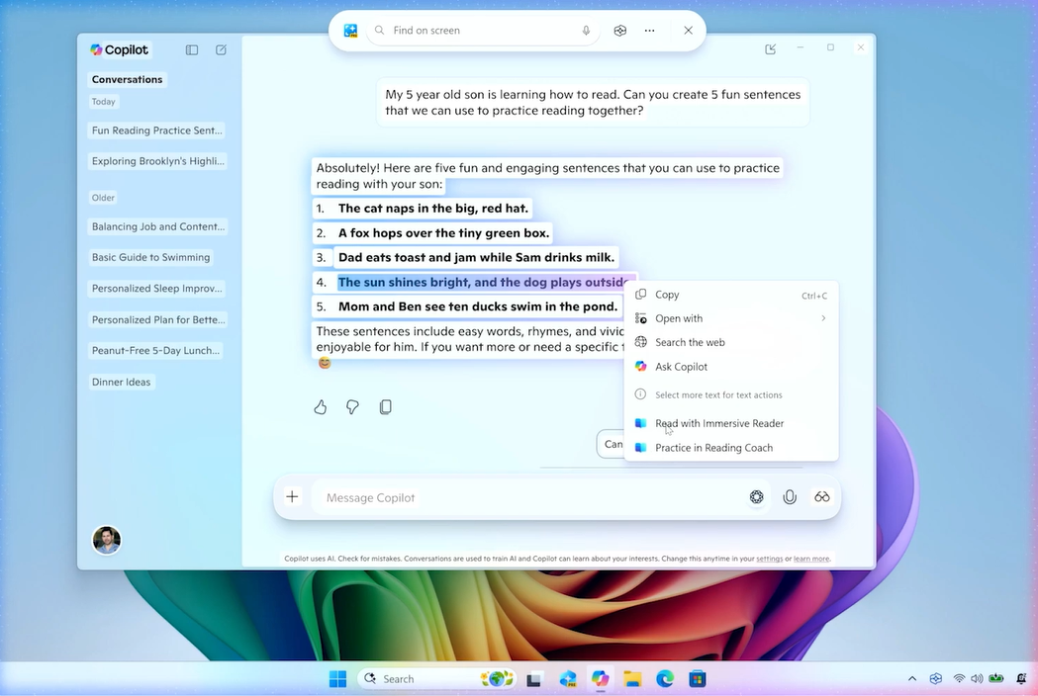Open Copilot app on taskbar
The image size is (1038, 696).
(600, 679)
